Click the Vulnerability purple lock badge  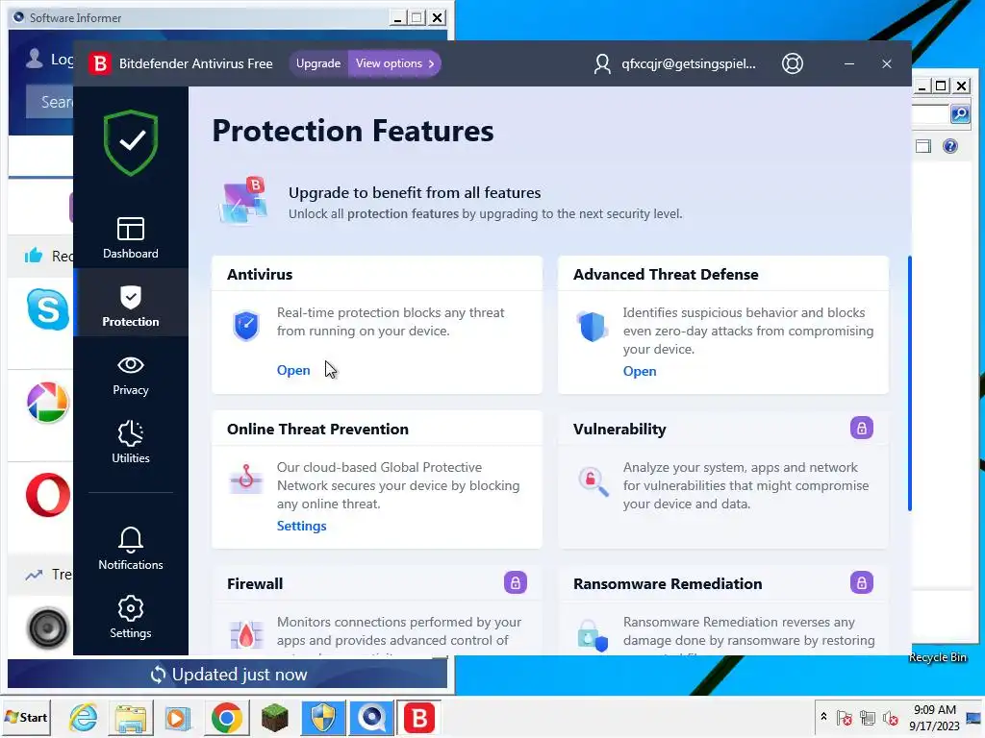(x=861, y=428)
